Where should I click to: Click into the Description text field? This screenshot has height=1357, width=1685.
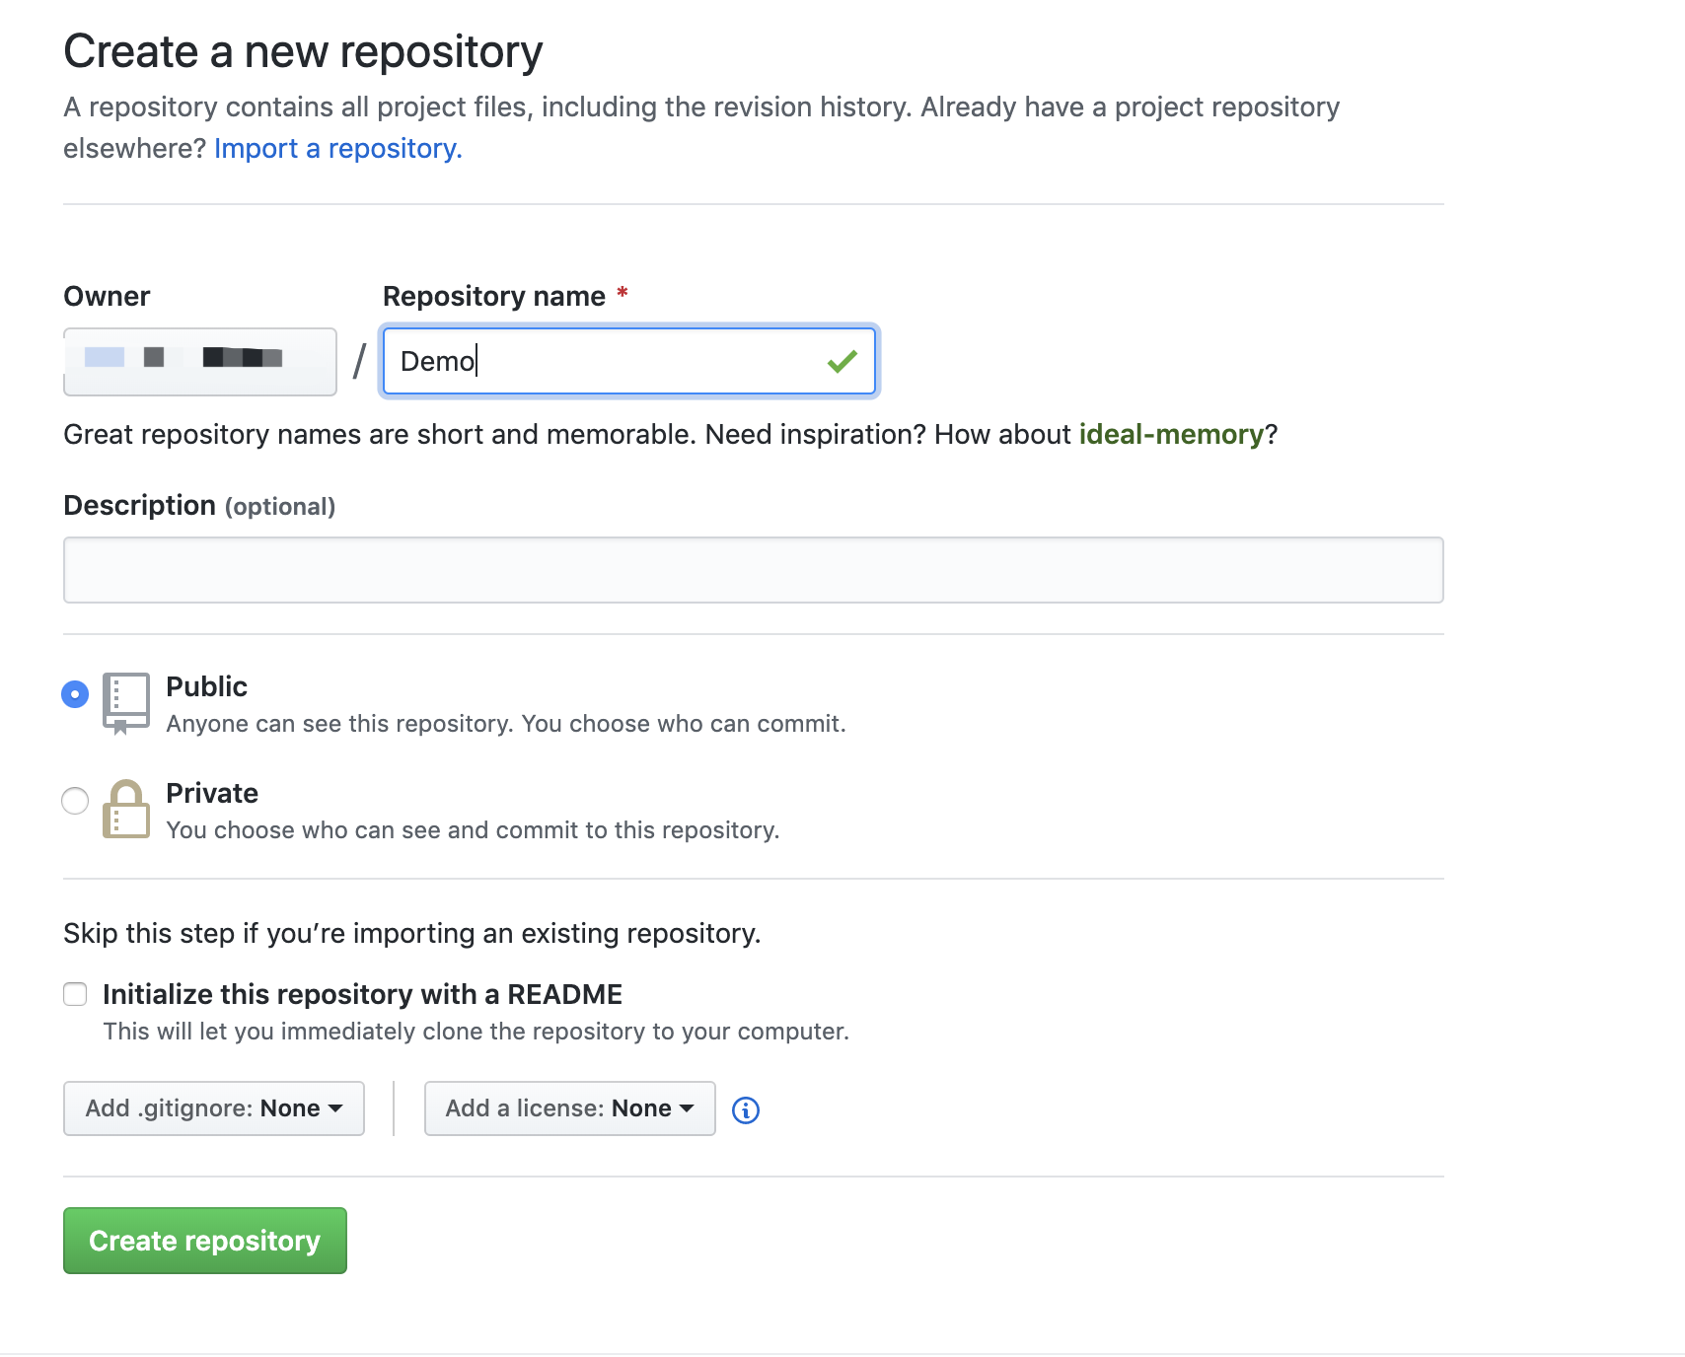[x=753, y=570]
